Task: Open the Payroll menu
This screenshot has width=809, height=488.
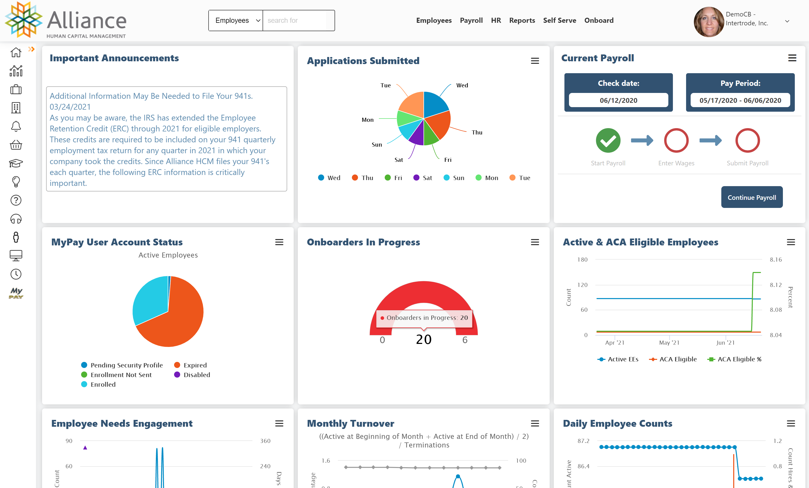Action: coord(471,20)
